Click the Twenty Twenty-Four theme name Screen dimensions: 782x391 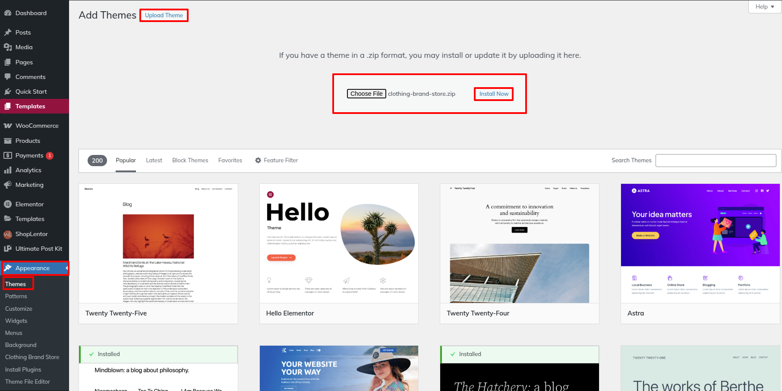click(x=478, y=313)
